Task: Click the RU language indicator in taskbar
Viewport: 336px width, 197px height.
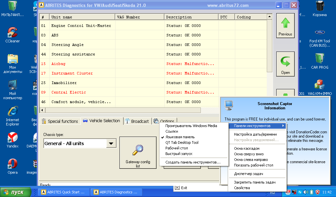Action: 272,193
